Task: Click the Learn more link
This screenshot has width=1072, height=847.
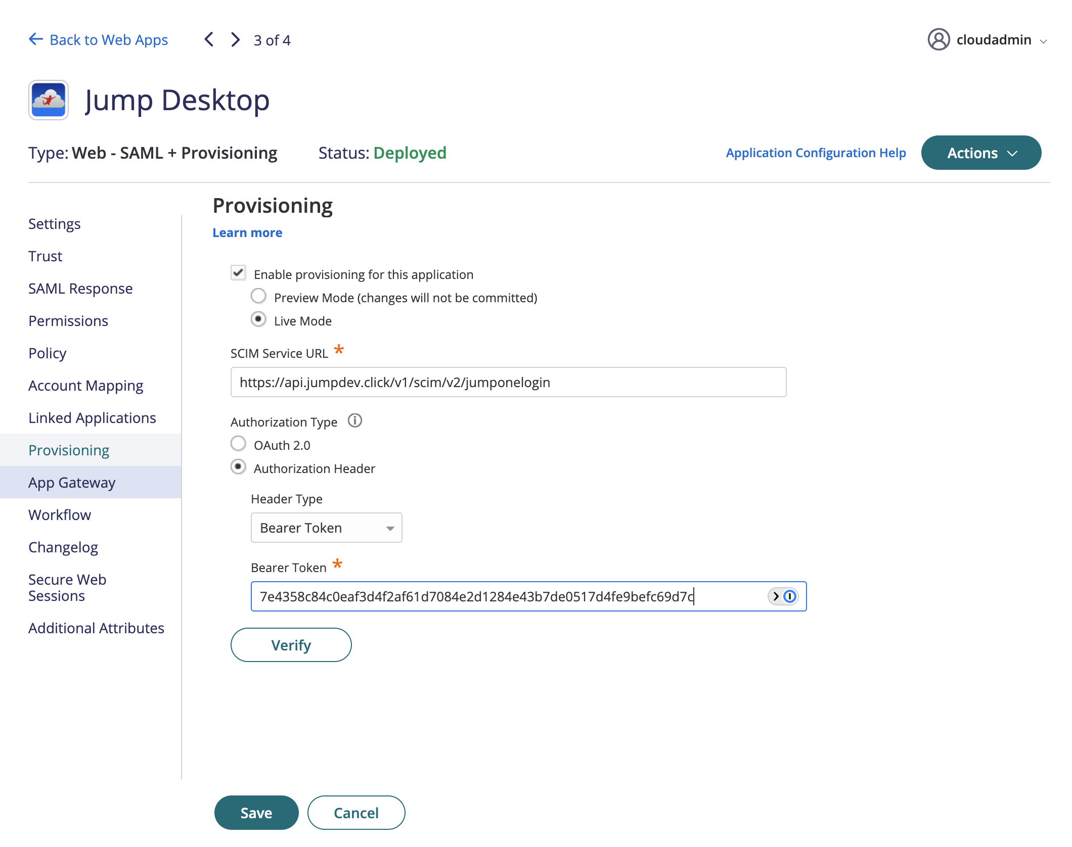Action: click(x=247, y=232)
